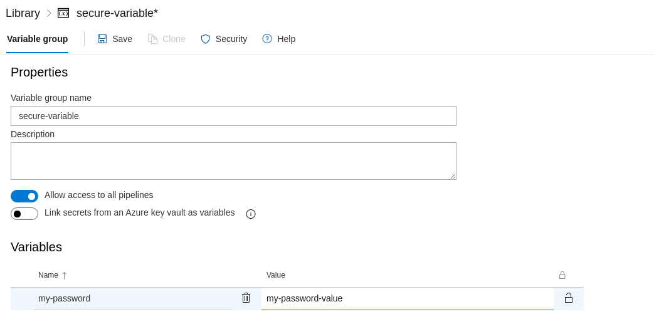Click the Variable group name field
Viewport: 654px width, 324px height.
click(233, 116)
